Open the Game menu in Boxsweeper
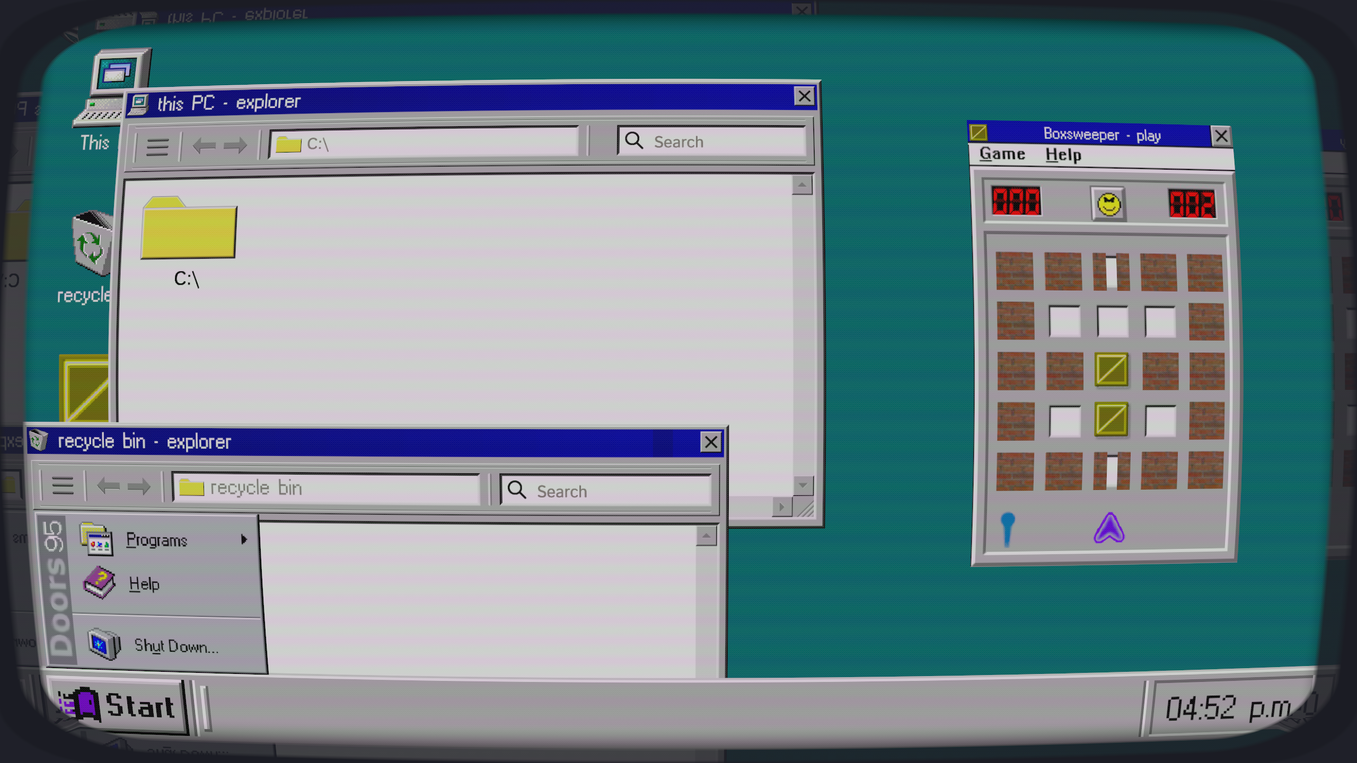 coord(1002,154)
